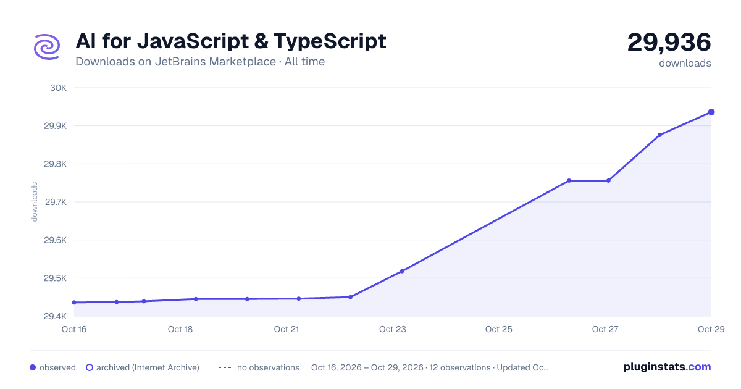Click the final Oct 29 data point
The image size is (741, 389).
click(x=711, y=112)
